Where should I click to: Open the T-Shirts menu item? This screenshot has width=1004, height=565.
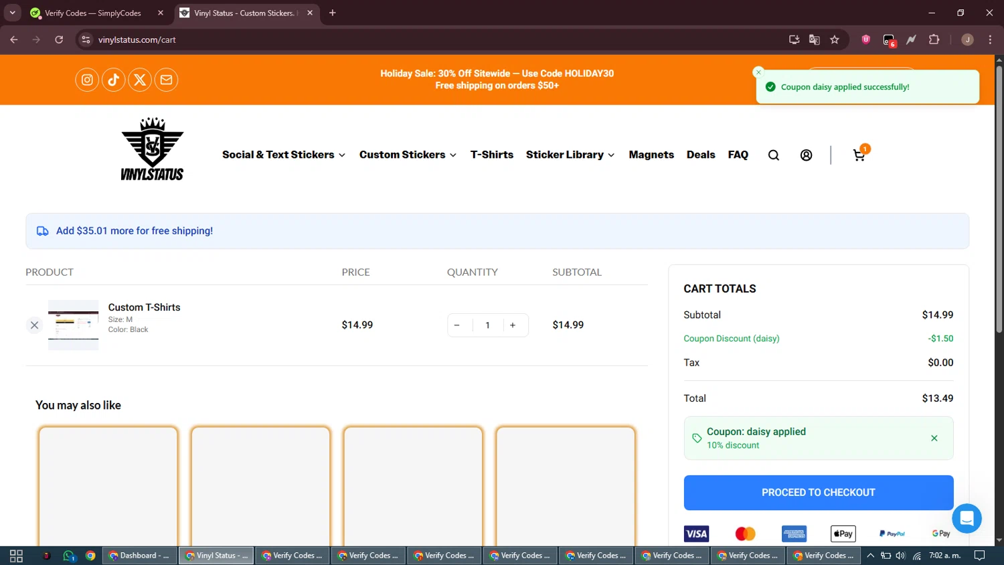click(x=492, y=155)
